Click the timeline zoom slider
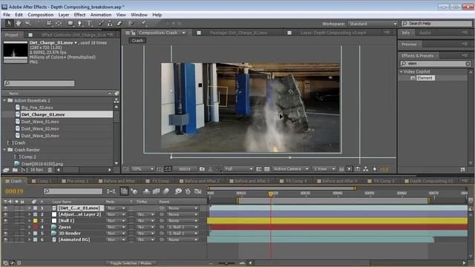This screenshot has height=267, width=475. (226, 263)
